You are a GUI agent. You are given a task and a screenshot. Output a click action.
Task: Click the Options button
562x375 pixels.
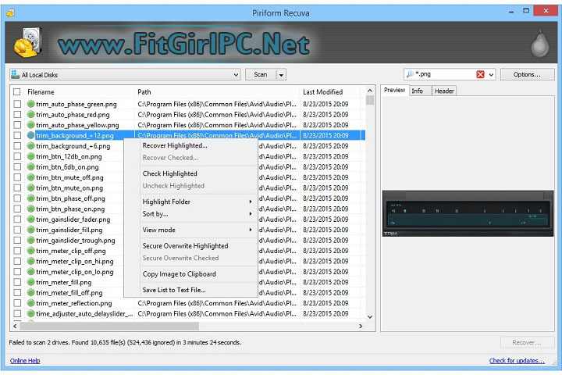526,75
